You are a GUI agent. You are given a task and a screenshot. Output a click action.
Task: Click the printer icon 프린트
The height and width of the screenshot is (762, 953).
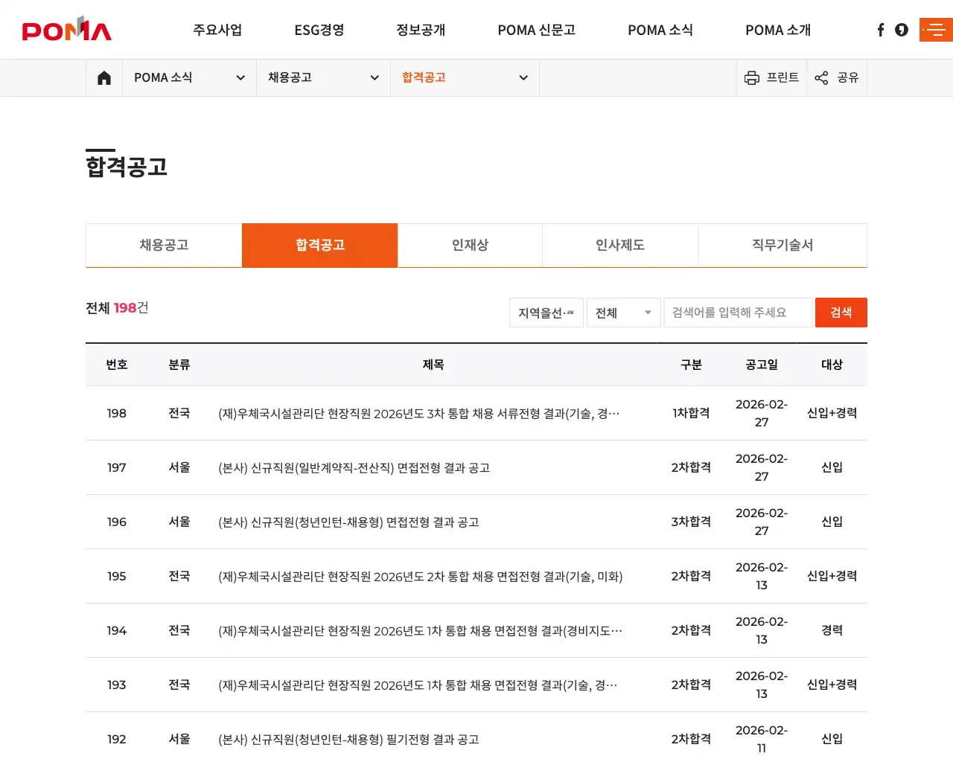(x=772, y=77)
